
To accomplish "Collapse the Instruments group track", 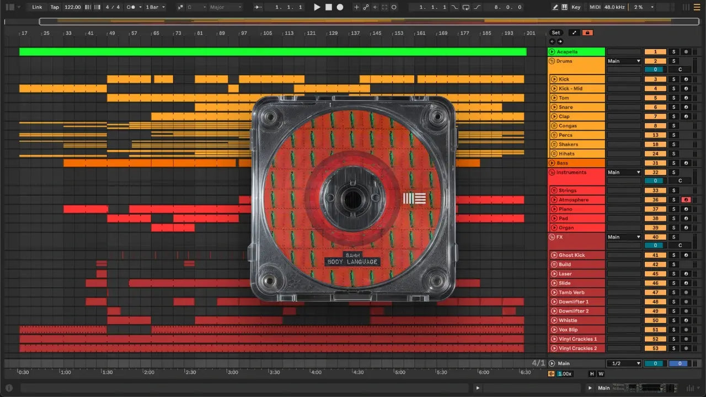I will [552, 173].
